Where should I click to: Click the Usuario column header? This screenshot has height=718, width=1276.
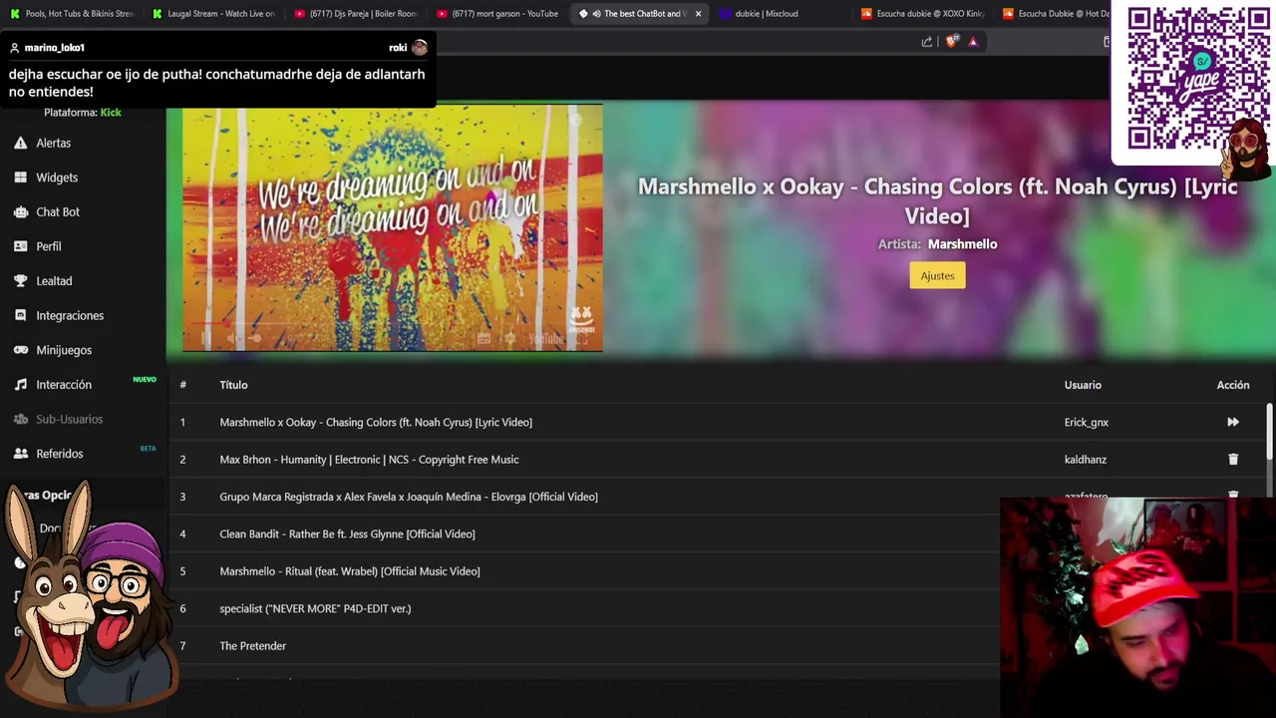pos(1083,385)
